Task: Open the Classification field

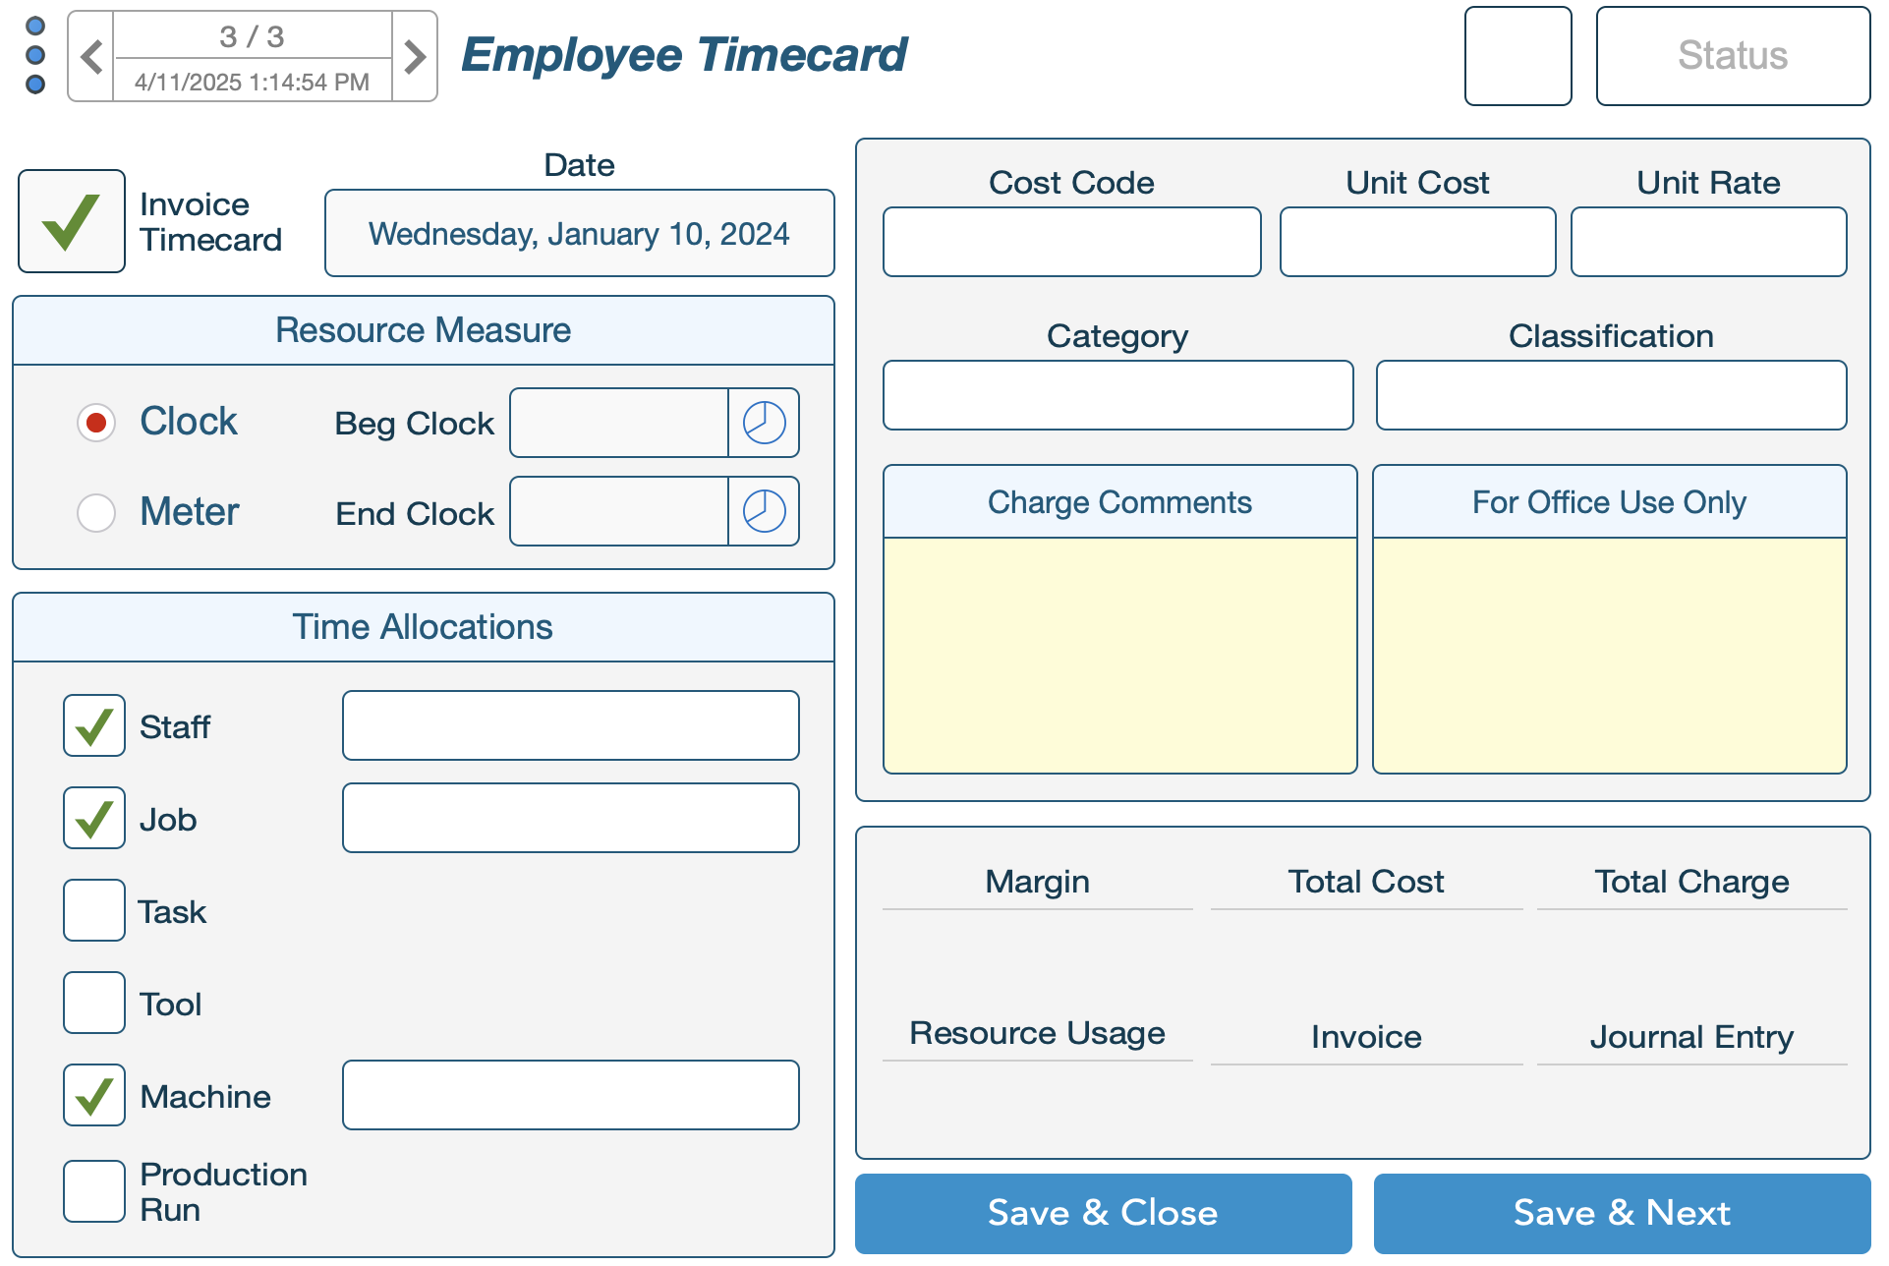Action: pos(1610,395)
